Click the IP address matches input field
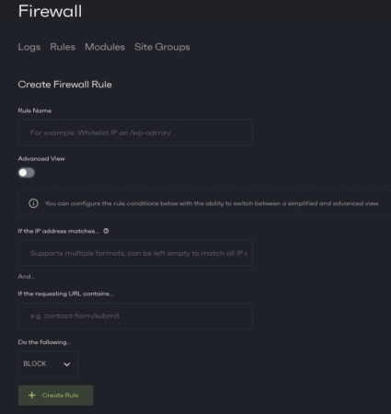 pyautogui.click(x=135, y=253)
